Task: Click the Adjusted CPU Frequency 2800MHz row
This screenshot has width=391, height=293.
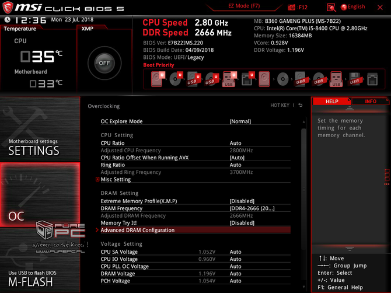Action: pos(195,151)
